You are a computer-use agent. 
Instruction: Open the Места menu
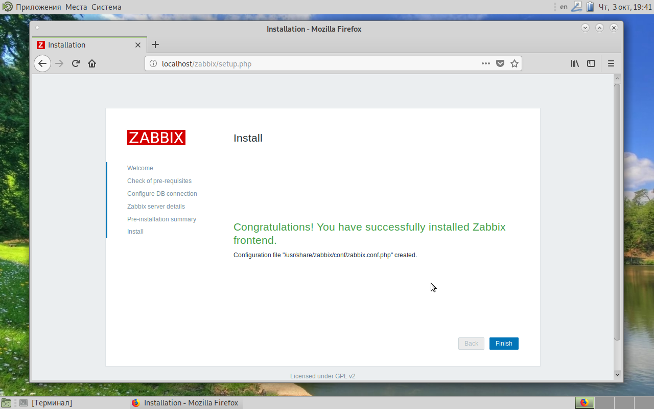[x=76, y=7]
